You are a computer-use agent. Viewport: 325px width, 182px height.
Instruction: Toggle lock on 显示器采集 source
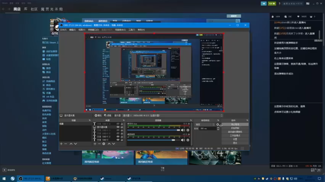pos(122,127)
